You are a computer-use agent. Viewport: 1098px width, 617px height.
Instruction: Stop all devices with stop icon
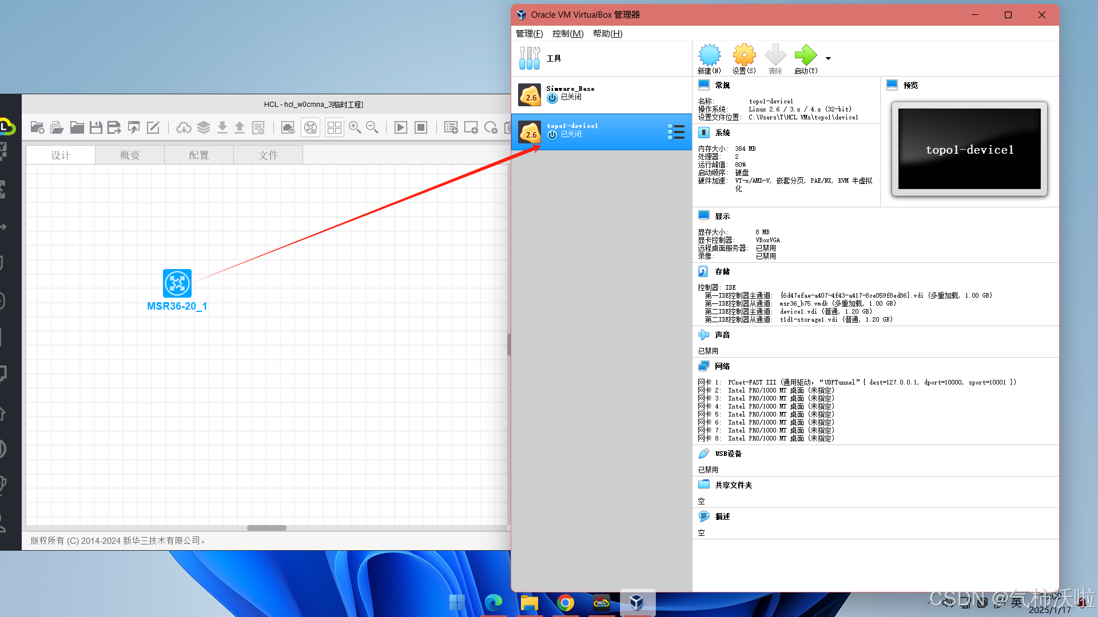[x=421, y=127]
